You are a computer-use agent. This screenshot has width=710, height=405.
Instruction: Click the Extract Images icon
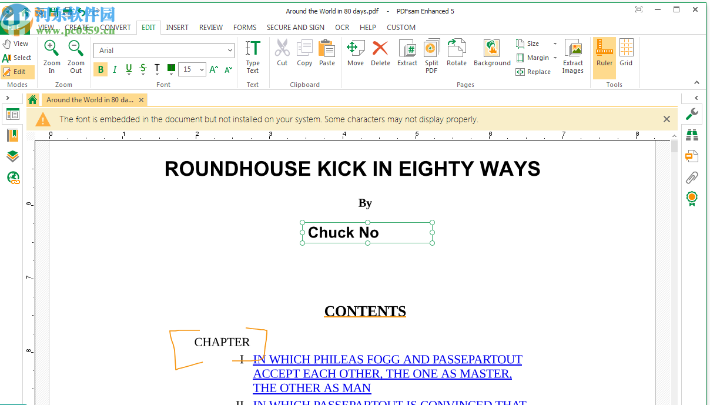point(572,48)
